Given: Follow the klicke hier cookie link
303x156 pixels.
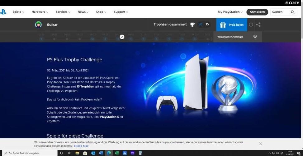Looking at the screenshot, I should tap(81, 146).
